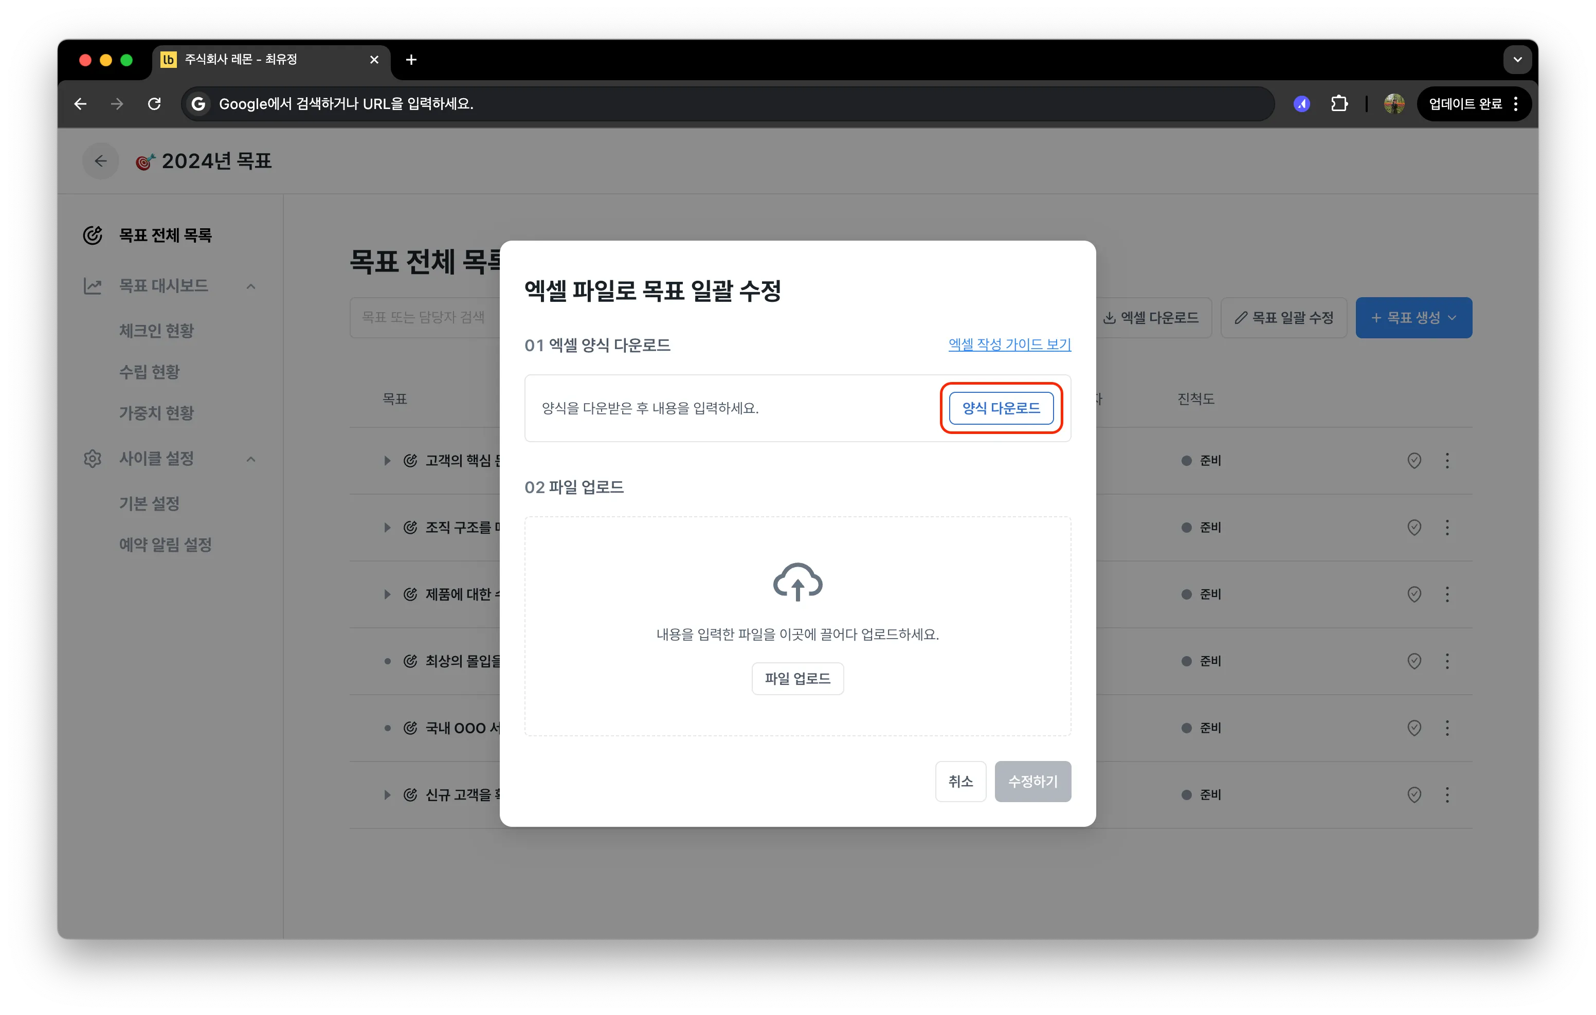Image resolution: width=1596 pixels, height=1015 pixels.
Task: Click the check shield icon in 조직 구조를 row
Action: click(1414, 528)
